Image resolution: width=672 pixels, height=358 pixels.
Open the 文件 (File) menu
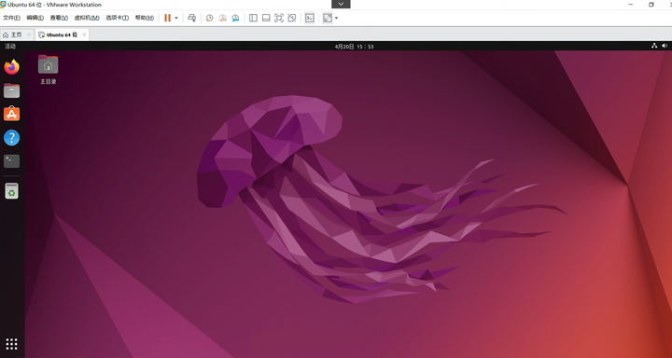point(11,18)
